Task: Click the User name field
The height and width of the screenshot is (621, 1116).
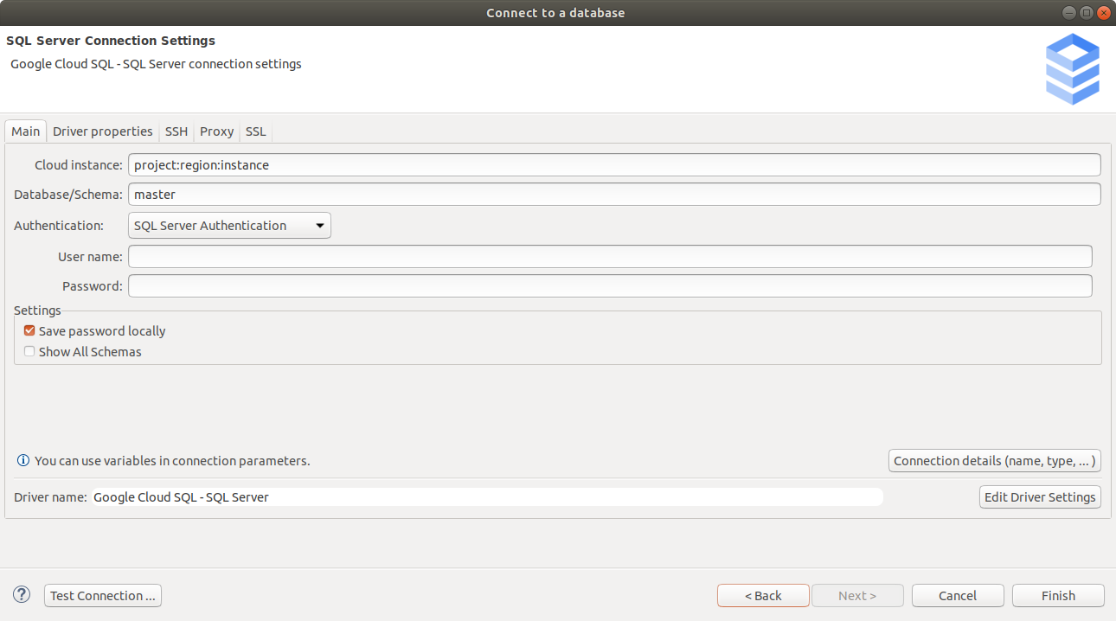Action: [610, 256]
